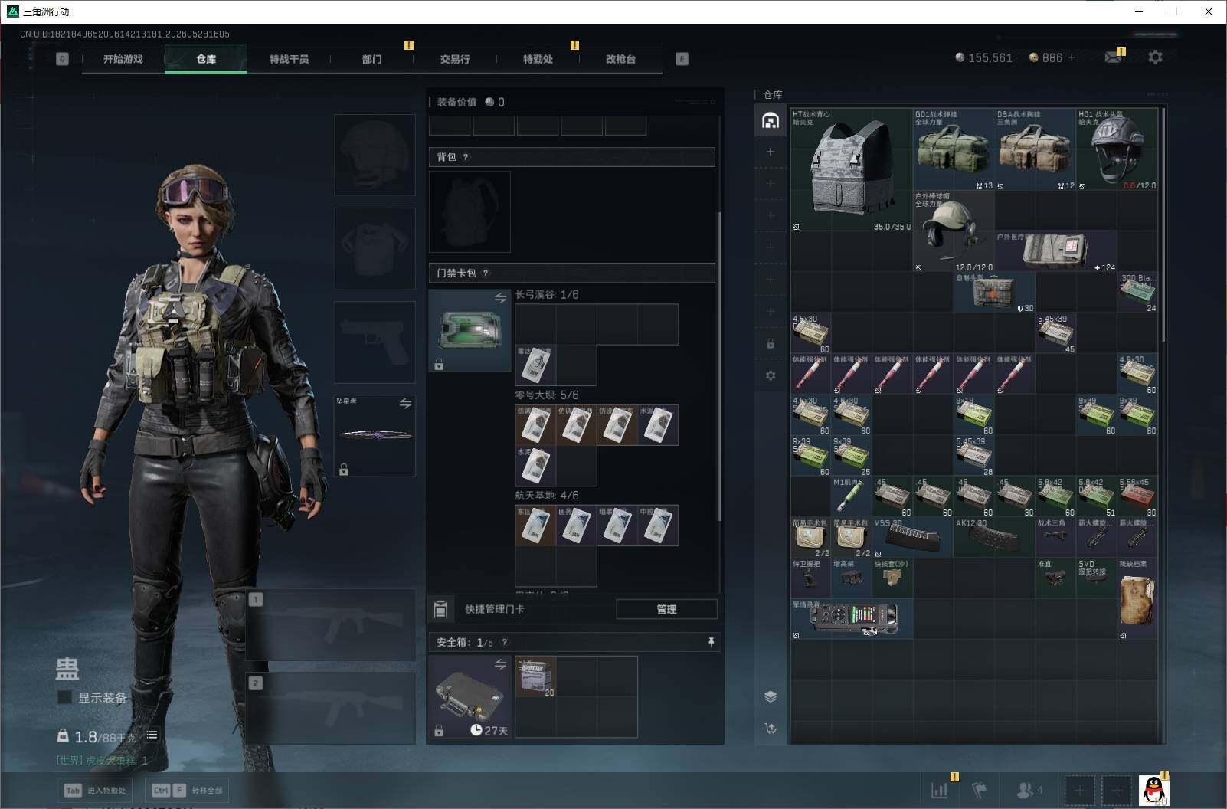Select the 军情录音 recorder item
Screen dimensions: 1227x809
point(852,619)
